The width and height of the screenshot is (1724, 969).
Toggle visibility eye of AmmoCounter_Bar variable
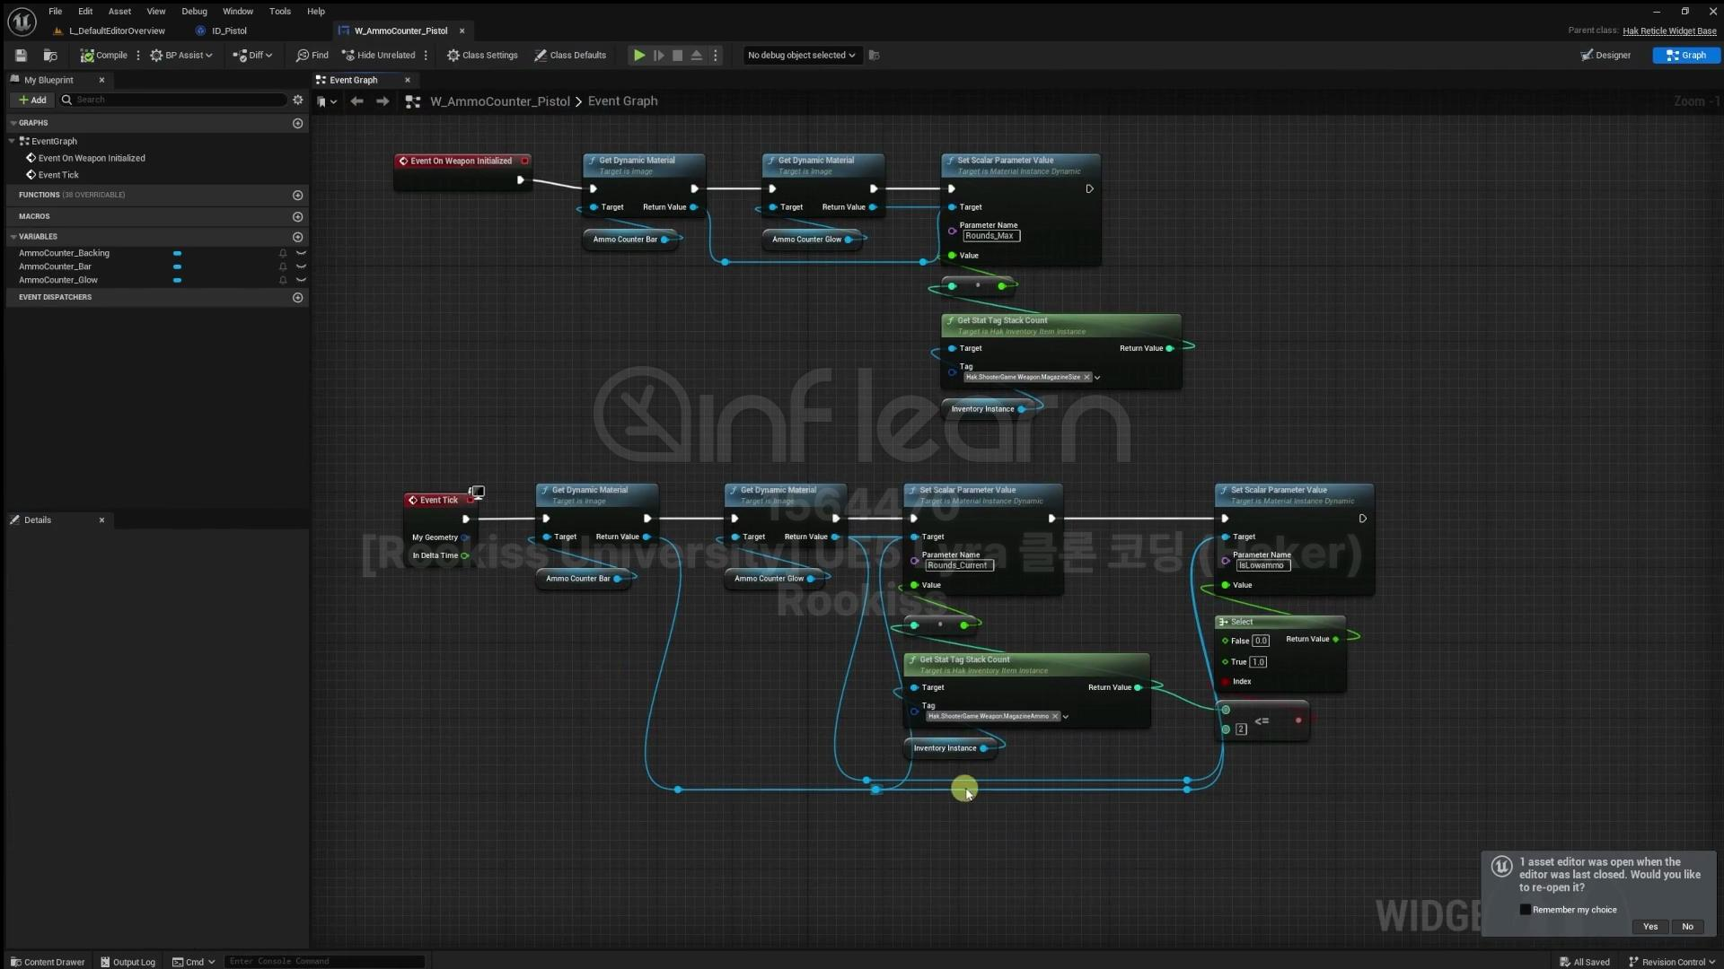click(301, 266)
